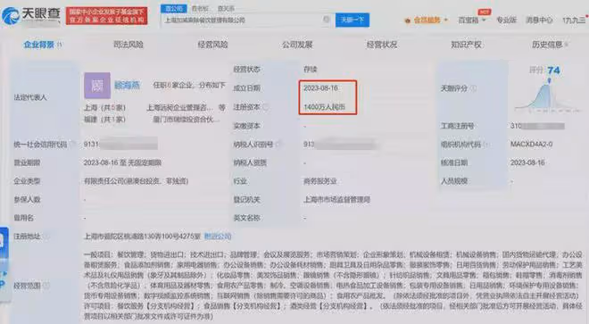
Task: Click the user account name 1九九三
Action: [574, 20]
